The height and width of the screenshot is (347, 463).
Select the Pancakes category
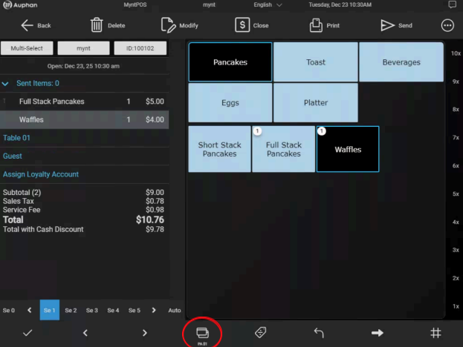tap(230, 62)
